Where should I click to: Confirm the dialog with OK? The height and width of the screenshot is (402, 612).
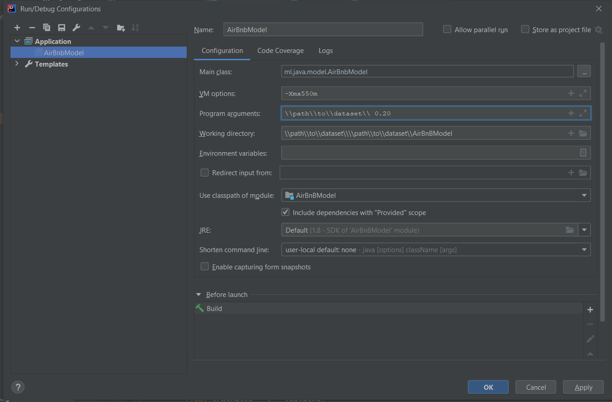click(488, 387)
